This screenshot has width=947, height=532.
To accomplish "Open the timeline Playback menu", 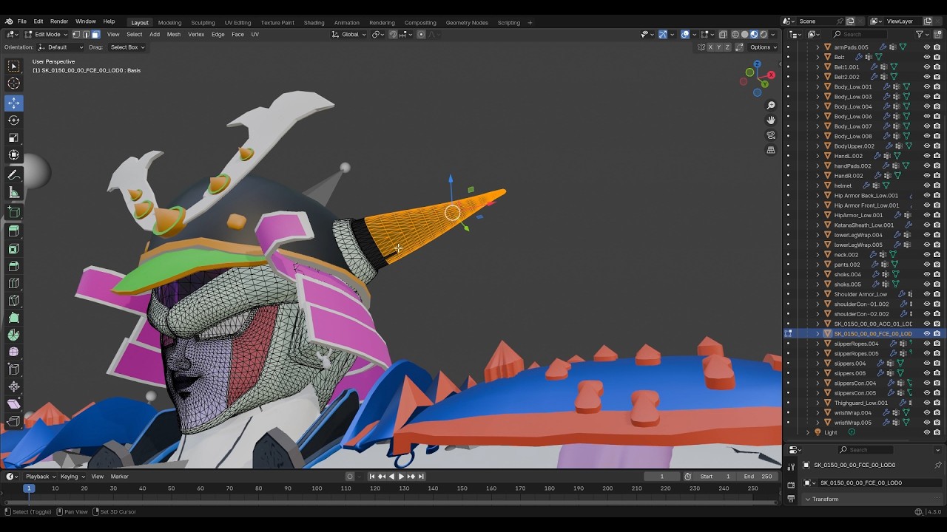I will 40,477.
